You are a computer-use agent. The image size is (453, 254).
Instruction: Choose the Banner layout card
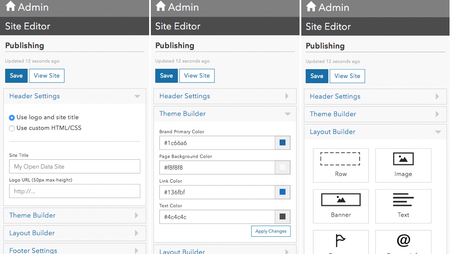point(341,206)
